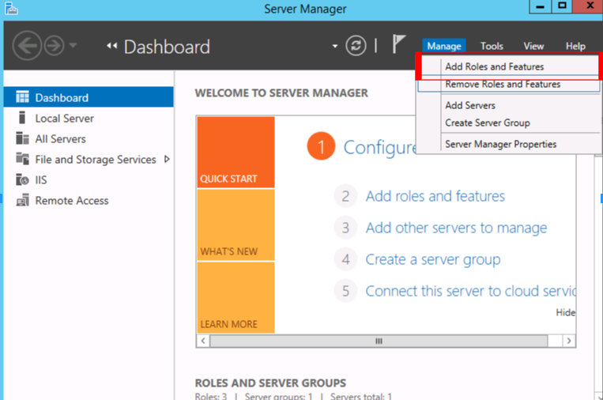Select Local Server in the sidebar
Viewport: 603px width, 400px height.
tap(89, 118)
